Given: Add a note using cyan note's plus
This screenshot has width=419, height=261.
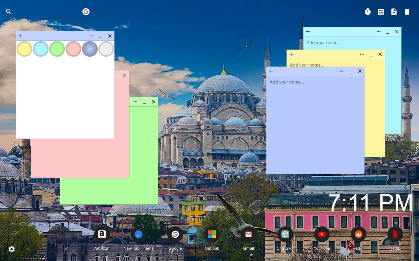Looking at the screenshot, I should click(308, 32).
